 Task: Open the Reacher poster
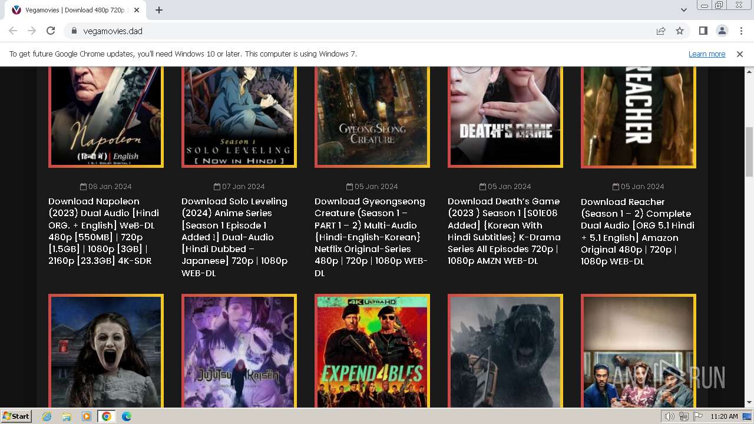pos(639,117)
